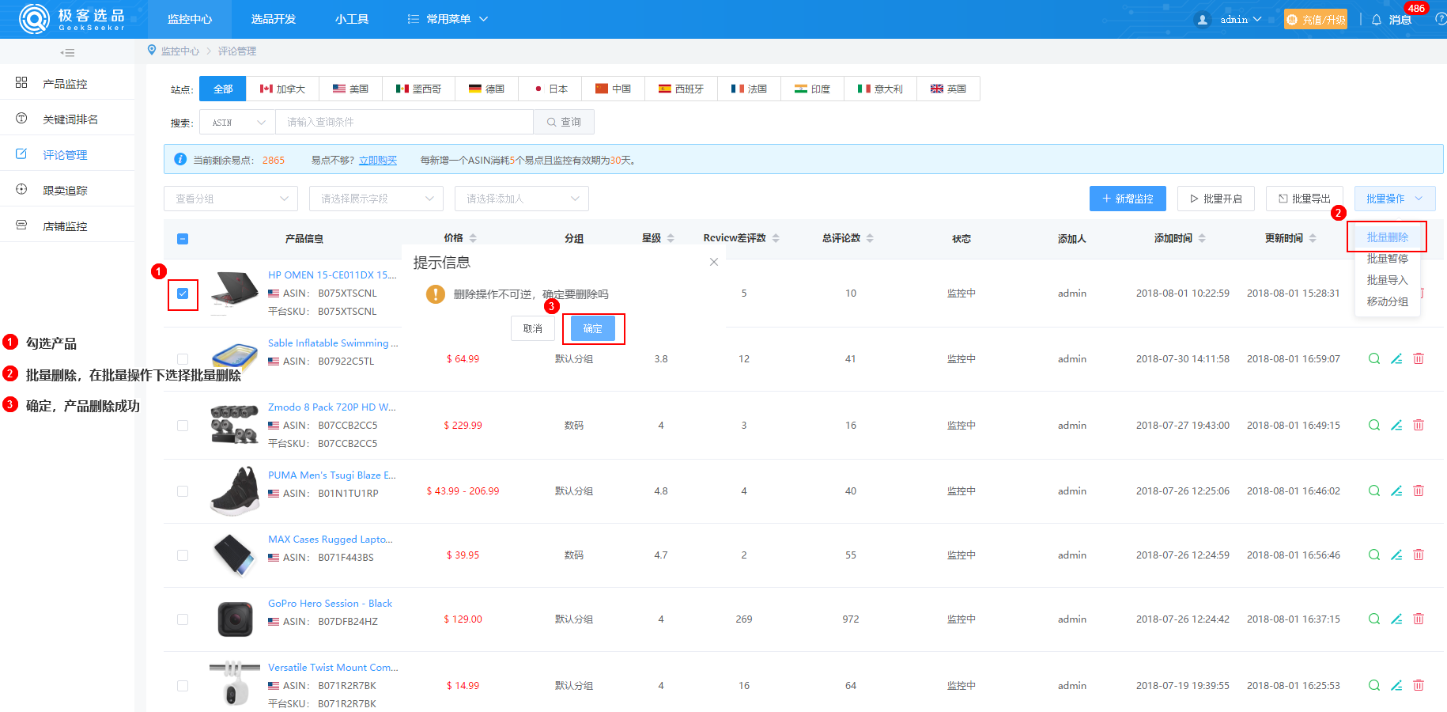Open the 常用菜单 dropdown

pyautogui.click(x=448, y=19)
